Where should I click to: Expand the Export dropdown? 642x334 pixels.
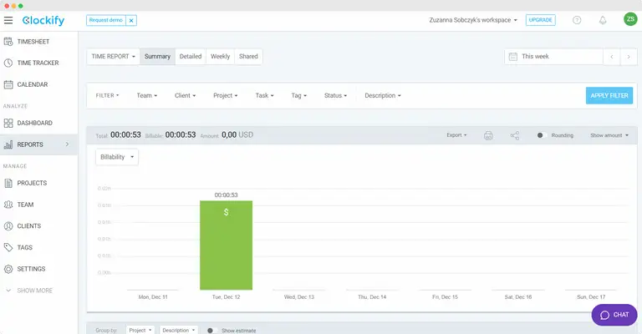[x=456, y=135]
